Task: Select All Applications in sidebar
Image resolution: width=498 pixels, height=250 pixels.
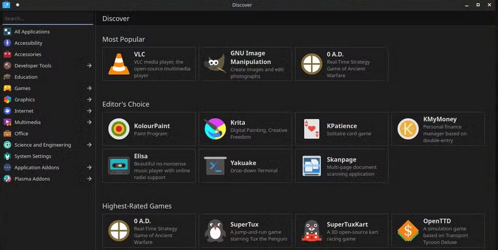Action: pos(32,32)
